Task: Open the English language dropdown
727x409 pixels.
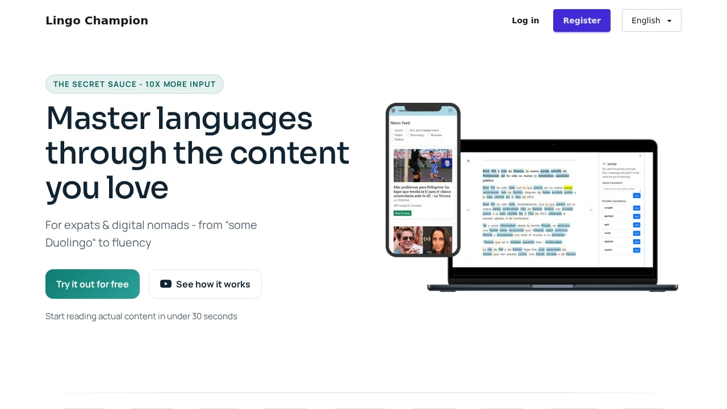Action: pos(651,20)
